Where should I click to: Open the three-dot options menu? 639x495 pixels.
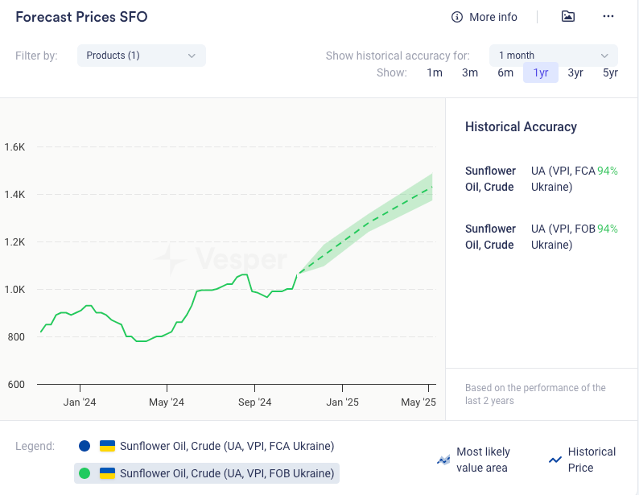pos(608,17)
